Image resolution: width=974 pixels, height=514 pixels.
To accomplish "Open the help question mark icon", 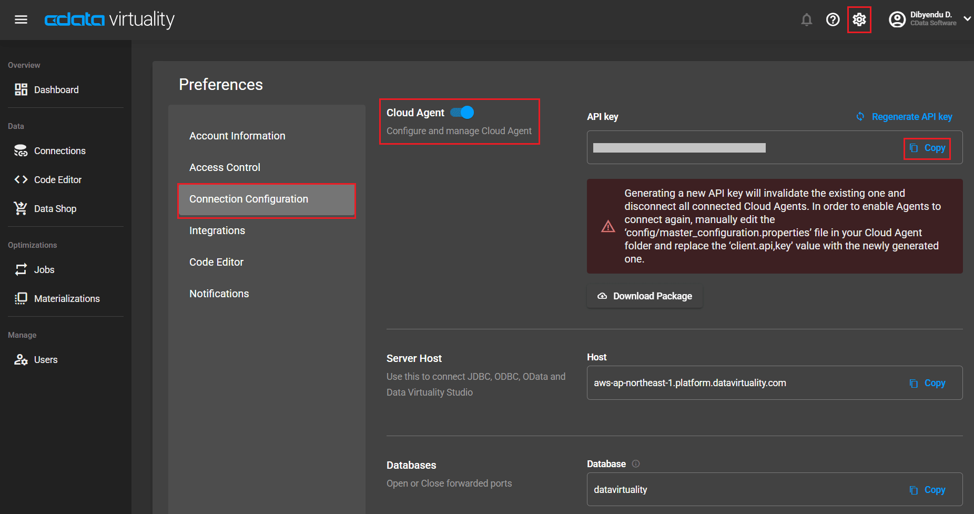I will click(833, 20).
